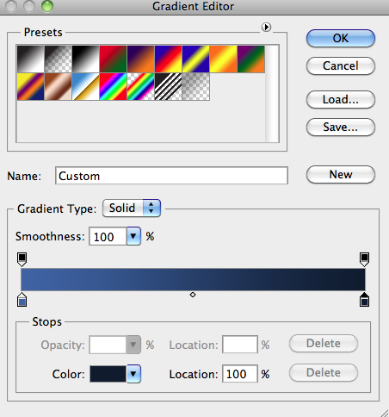The height and width of the screenshot is (417, 389).
Task: Open the Color stop dropdown arrow
Action: click(133, 374)
